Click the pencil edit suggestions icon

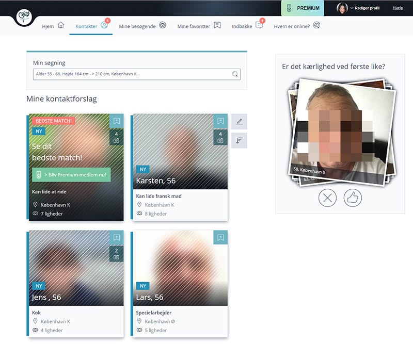pyautogui.click(x=239, y=122)
